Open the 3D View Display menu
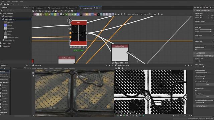Viewport: 214px width, 120px height. pyautogui.click(x=66, y=68)
